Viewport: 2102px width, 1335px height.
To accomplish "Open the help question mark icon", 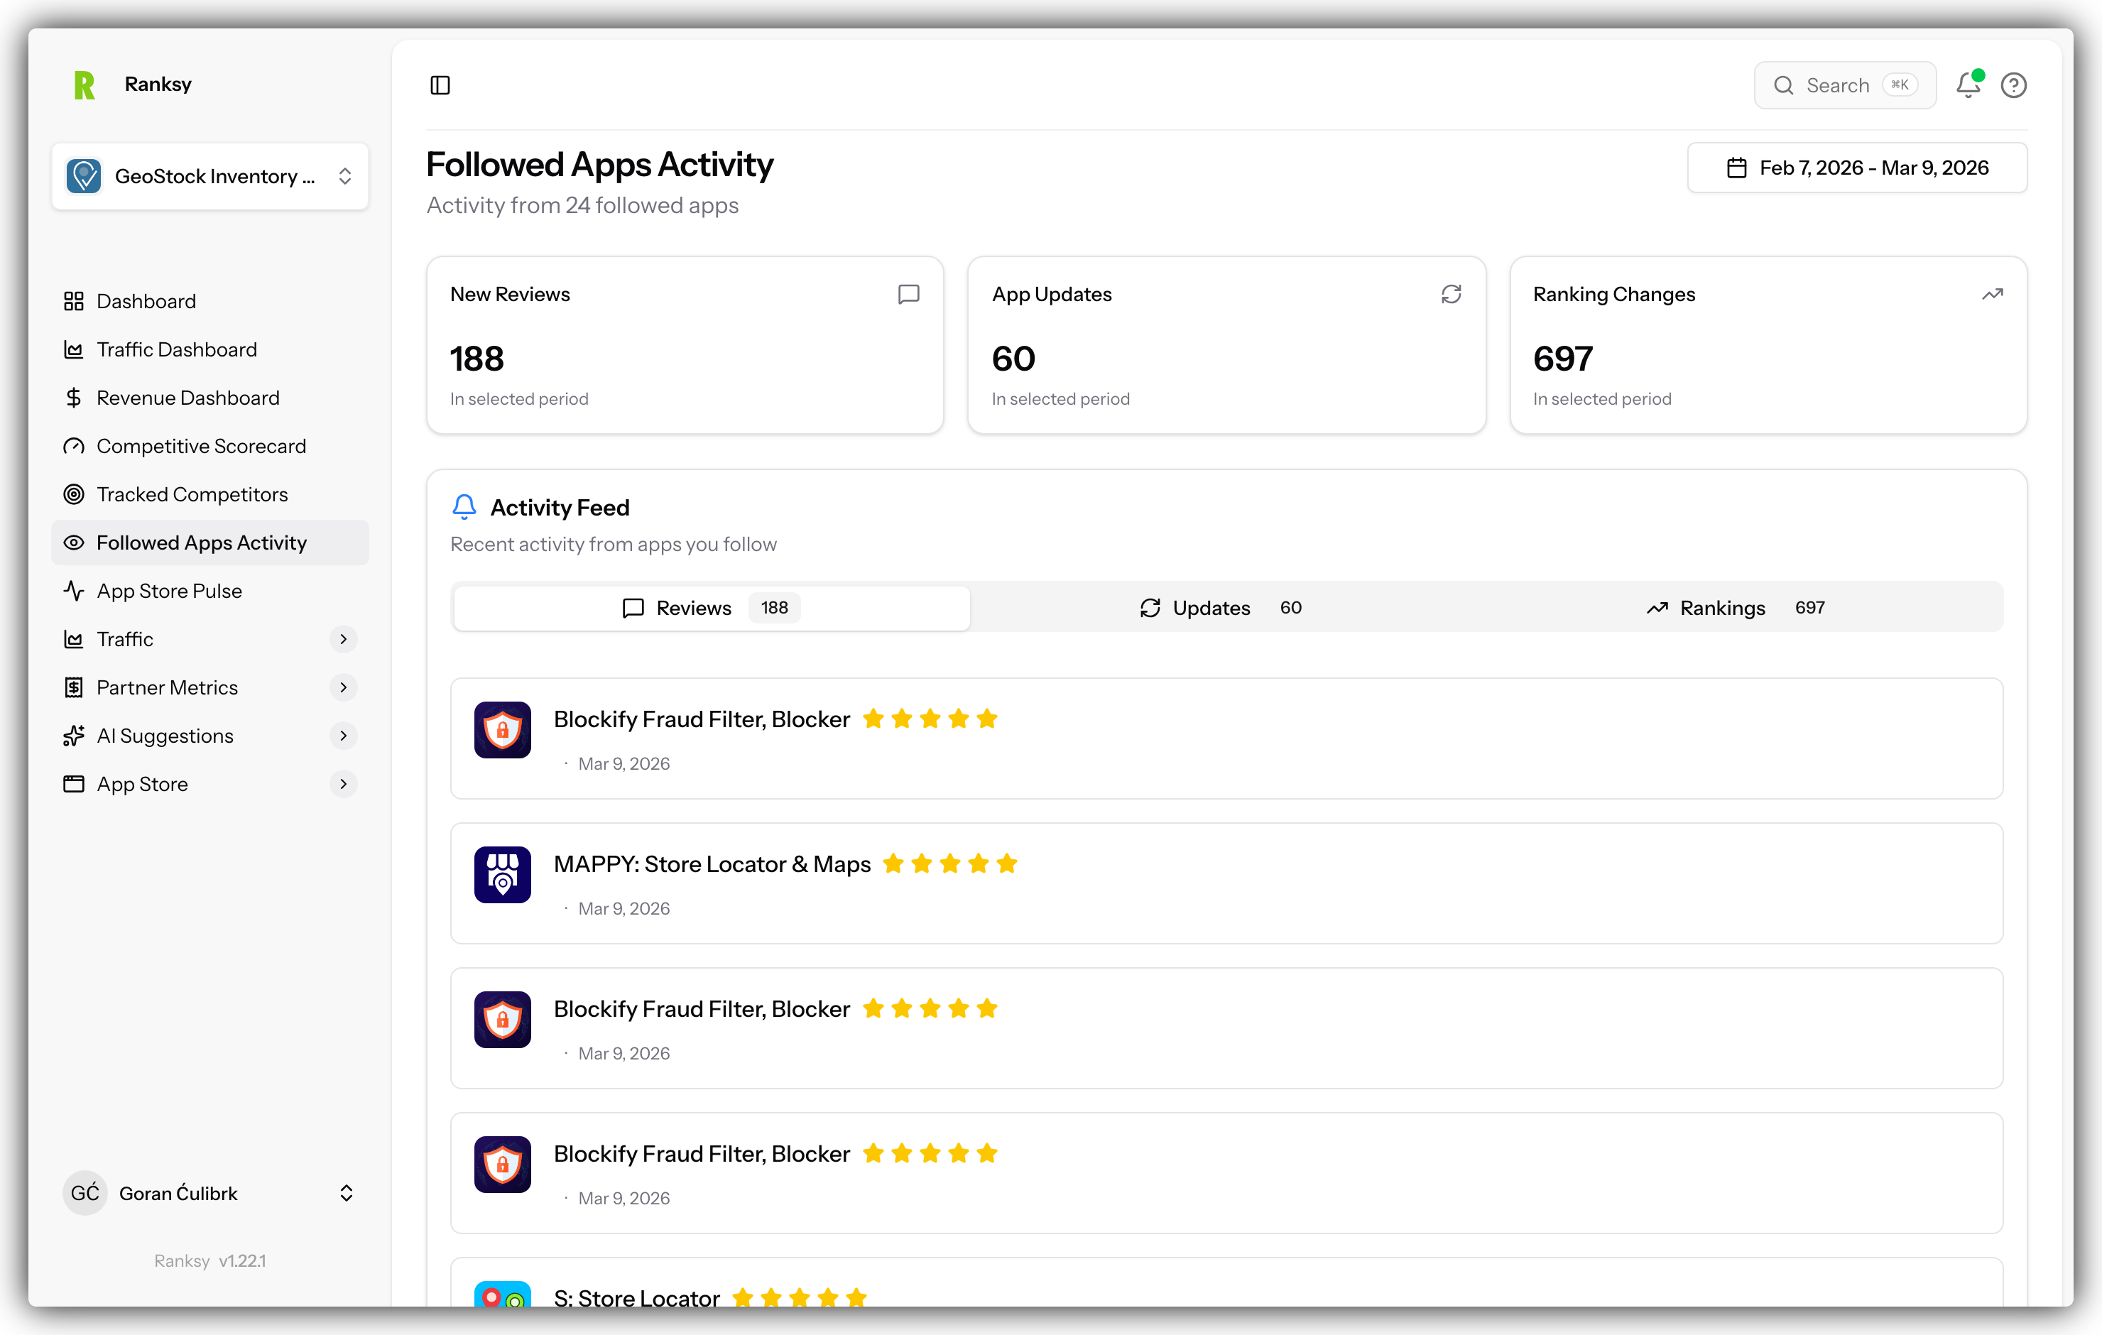I will (x=2013, y=85).
